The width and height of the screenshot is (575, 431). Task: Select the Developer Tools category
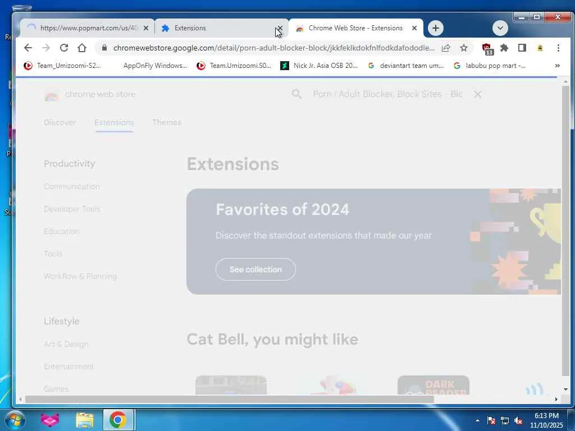(72, 209)
